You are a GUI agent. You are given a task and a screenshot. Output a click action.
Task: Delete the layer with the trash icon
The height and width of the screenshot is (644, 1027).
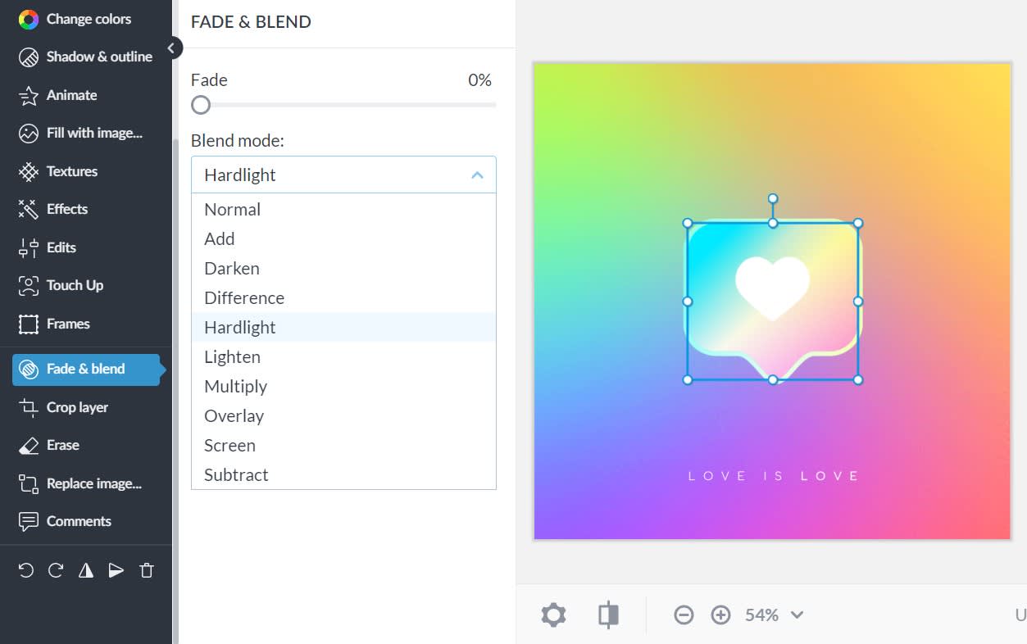pyautogui.click(x=147, y=571)
